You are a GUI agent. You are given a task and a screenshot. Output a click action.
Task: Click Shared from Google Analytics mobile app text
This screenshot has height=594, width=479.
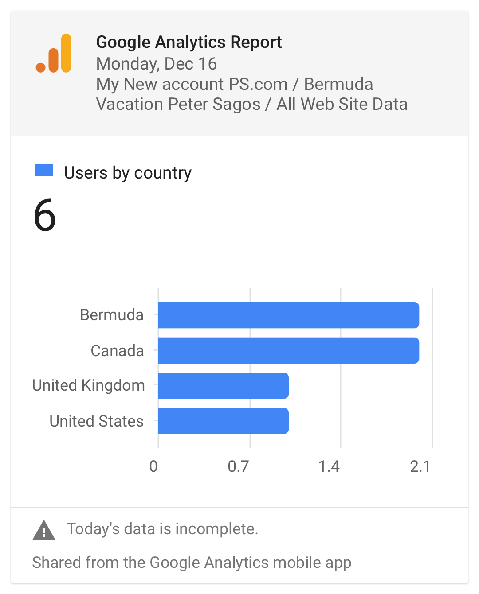[192, 563]
